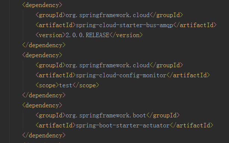Click the opening version tag
Image resolution: width=229 pixels, height=143 pixels.
pos(51,35)
